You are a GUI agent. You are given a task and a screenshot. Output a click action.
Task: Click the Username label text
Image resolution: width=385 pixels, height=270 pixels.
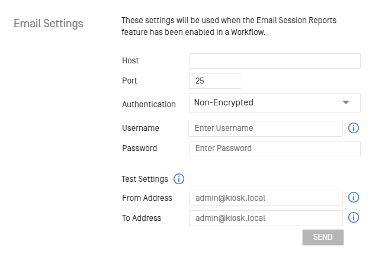pos(140,128)
